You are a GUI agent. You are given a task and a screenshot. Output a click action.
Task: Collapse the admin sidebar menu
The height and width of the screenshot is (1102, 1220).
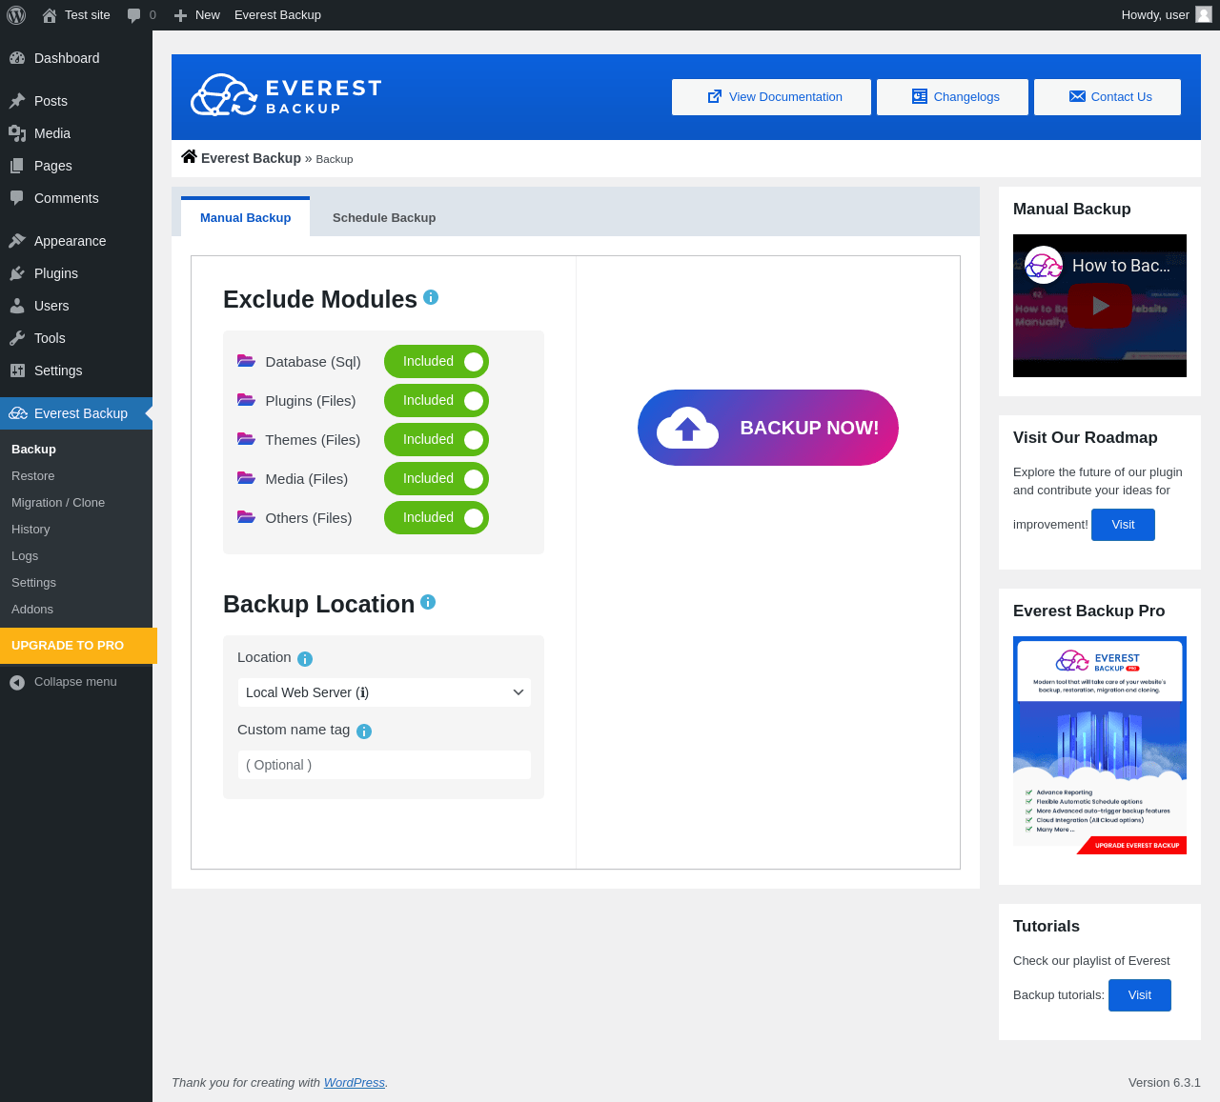(x=76, y=682)
